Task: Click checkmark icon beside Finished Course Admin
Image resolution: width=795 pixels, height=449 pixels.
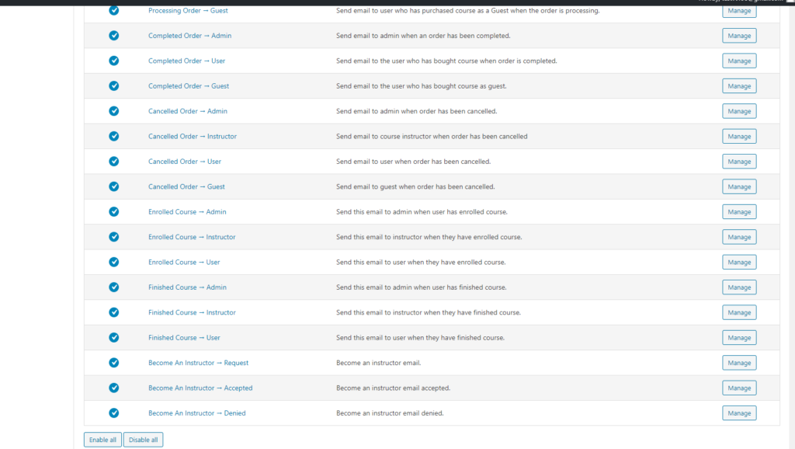Action: (x=114, y=287)
